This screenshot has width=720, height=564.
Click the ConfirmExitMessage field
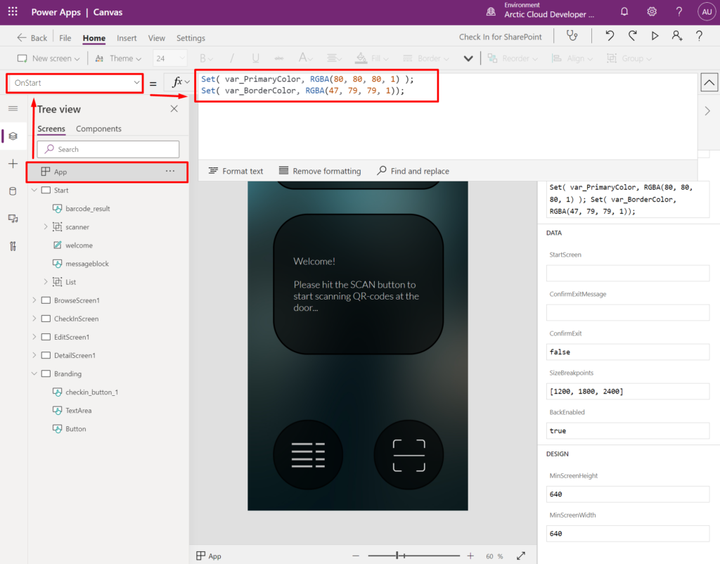628,312
